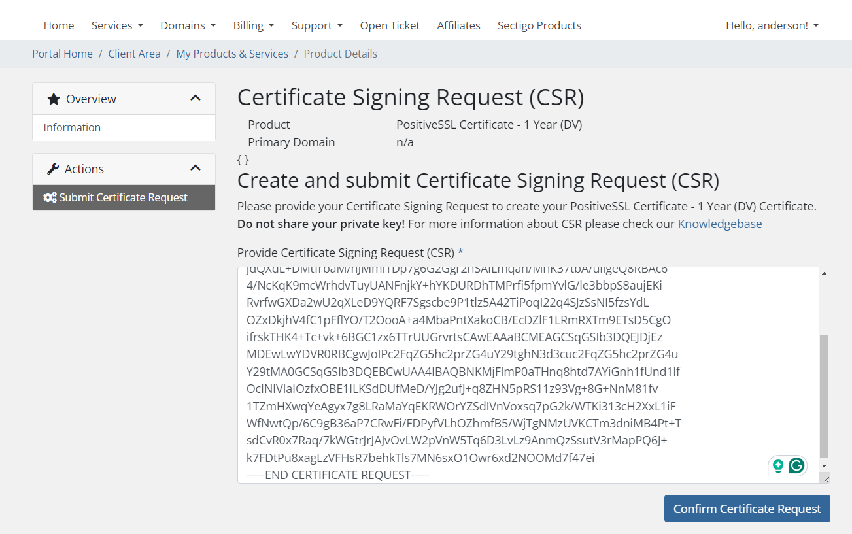Image resolution: width=852 pixels, height=534 pixels.
Task: Click the green Grammarly G icon
Action: pos(796,465)
